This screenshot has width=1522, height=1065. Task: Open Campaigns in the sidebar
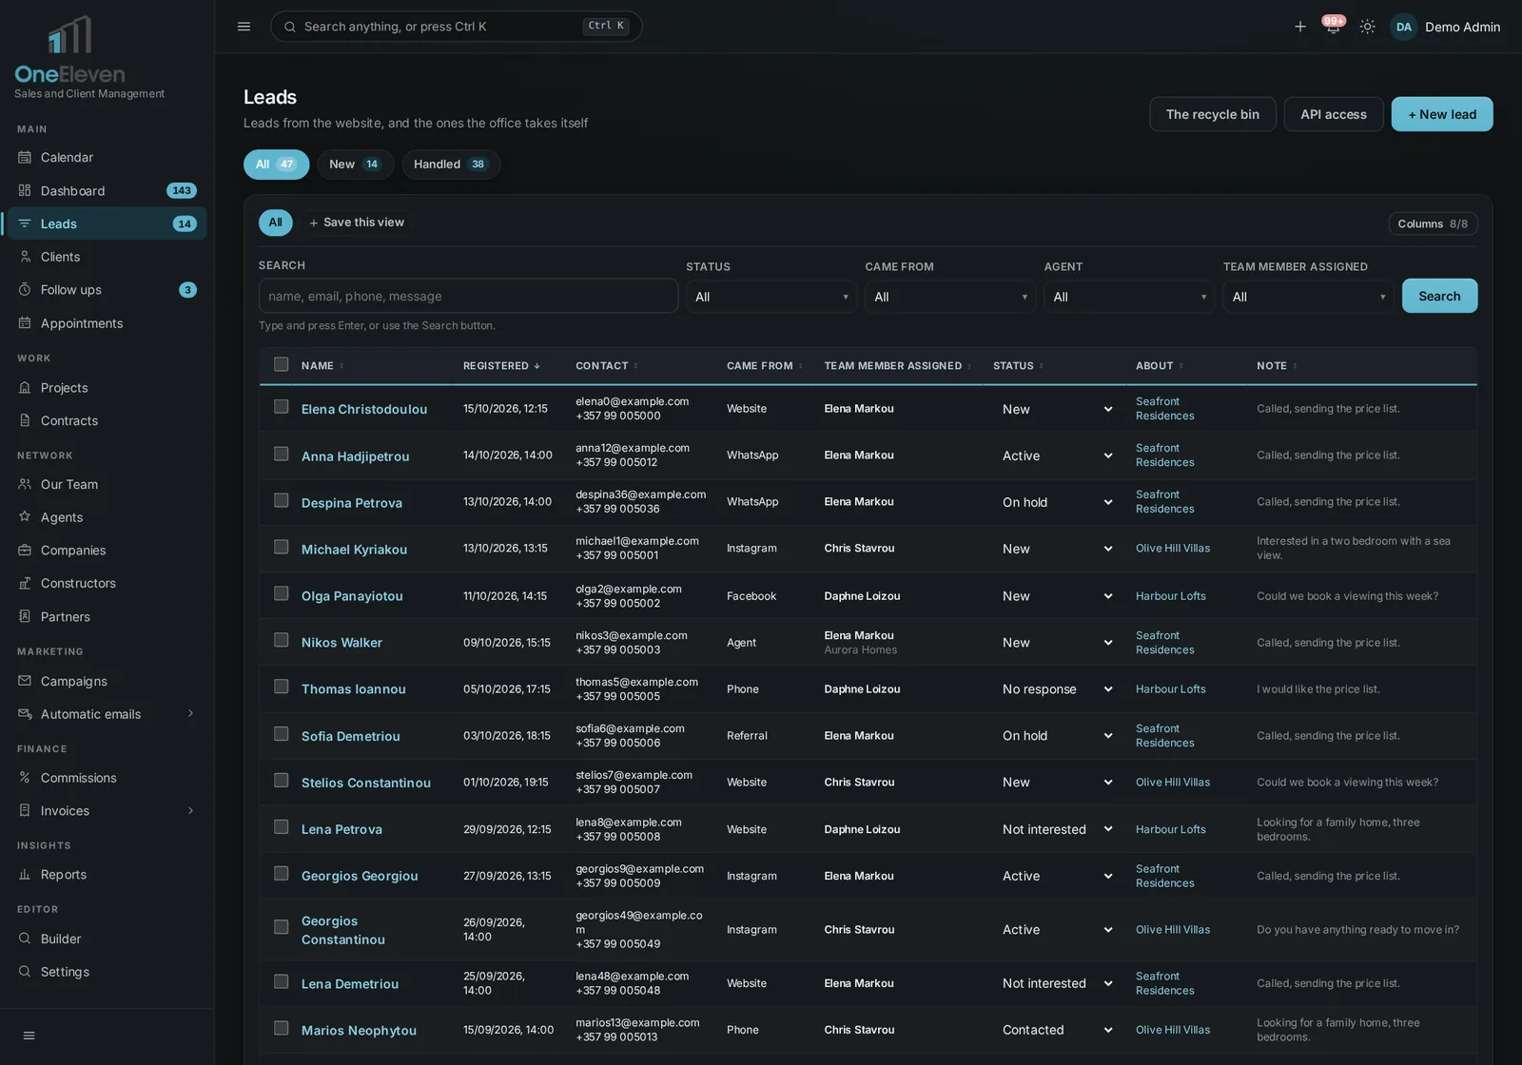105,681
